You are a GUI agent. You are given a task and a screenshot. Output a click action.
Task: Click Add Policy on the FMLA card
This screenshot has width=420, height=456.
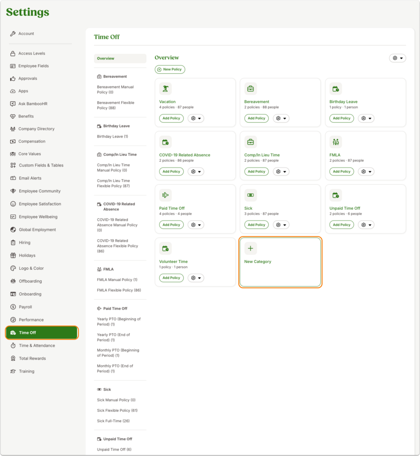341,171
